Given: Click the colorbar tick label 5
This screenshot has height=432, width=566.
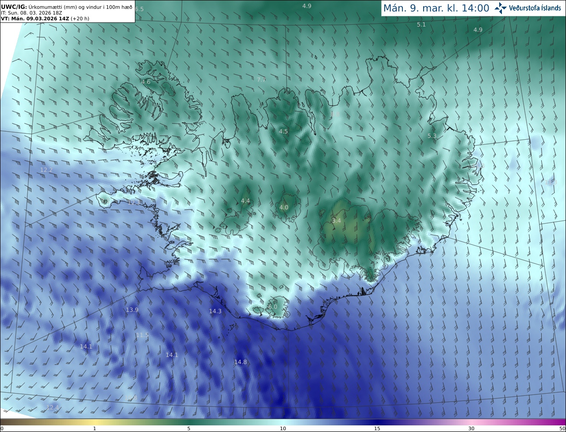Looking at the screenshot, I should (189, 429).
